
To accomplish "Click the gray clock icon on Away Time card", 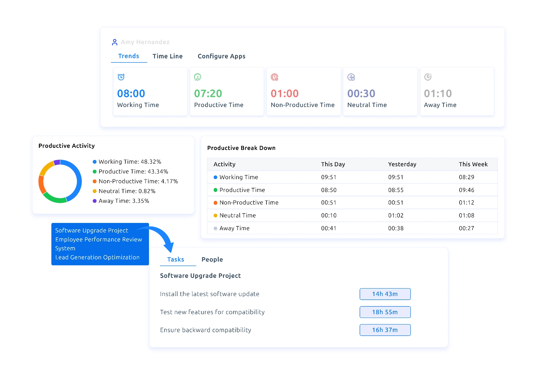I will point(428,77).
